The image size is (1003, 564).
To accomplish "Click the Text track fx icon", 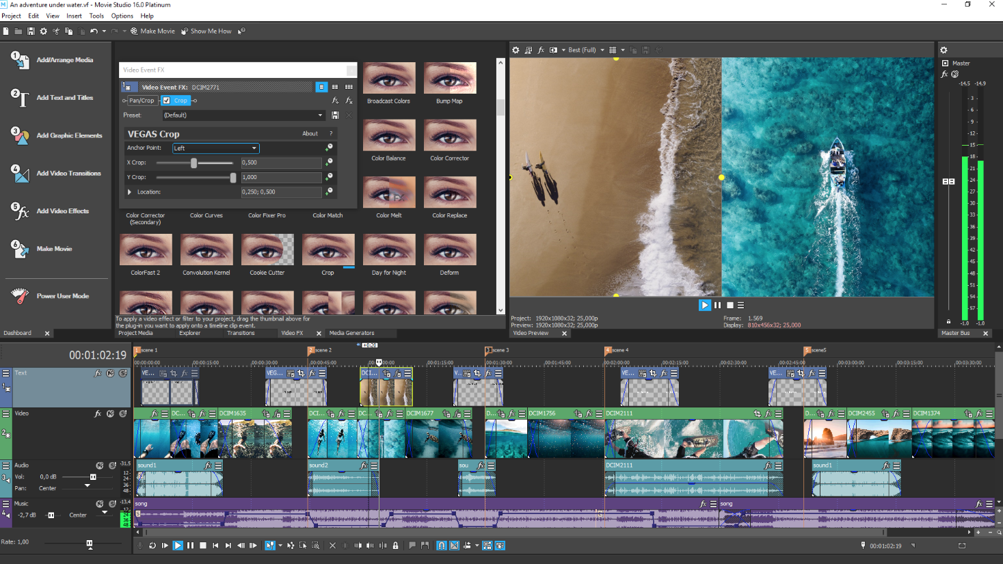I will tap(98, 373).
